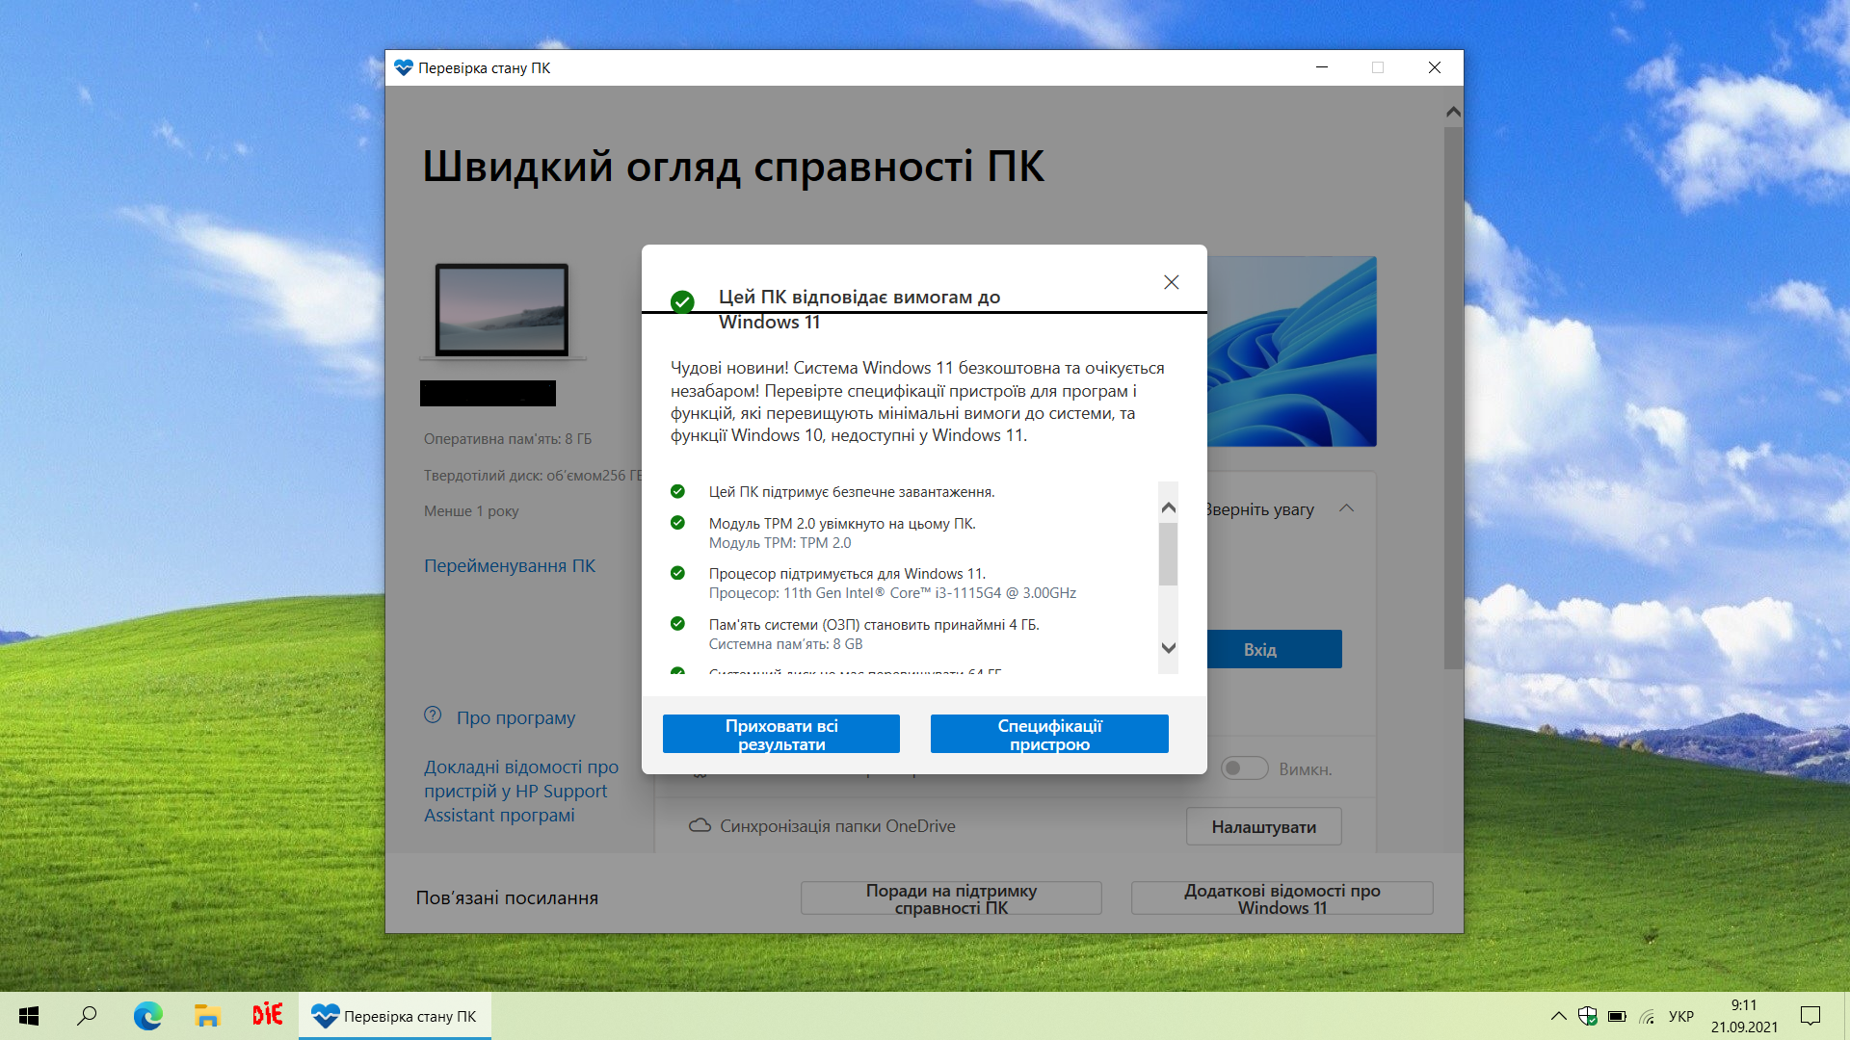Minimize the Перевірка стану ПК window

pyautogui.click(x=1322, y=67)
